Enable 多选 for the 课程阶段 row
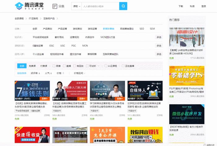 [159, 46]
